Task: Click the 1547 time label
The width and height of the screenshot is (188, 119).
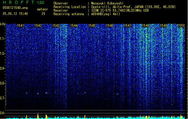Action: click(128, 26)
